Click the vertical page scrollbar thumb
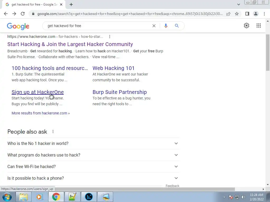 click(268, 53)
